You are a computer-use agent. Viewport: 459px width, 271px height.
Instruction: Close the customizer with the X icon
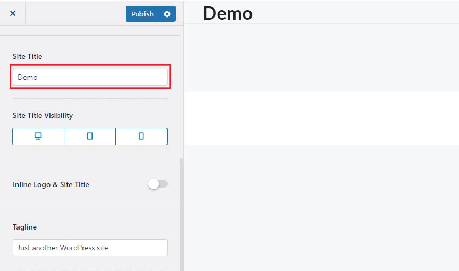[13, 13]
